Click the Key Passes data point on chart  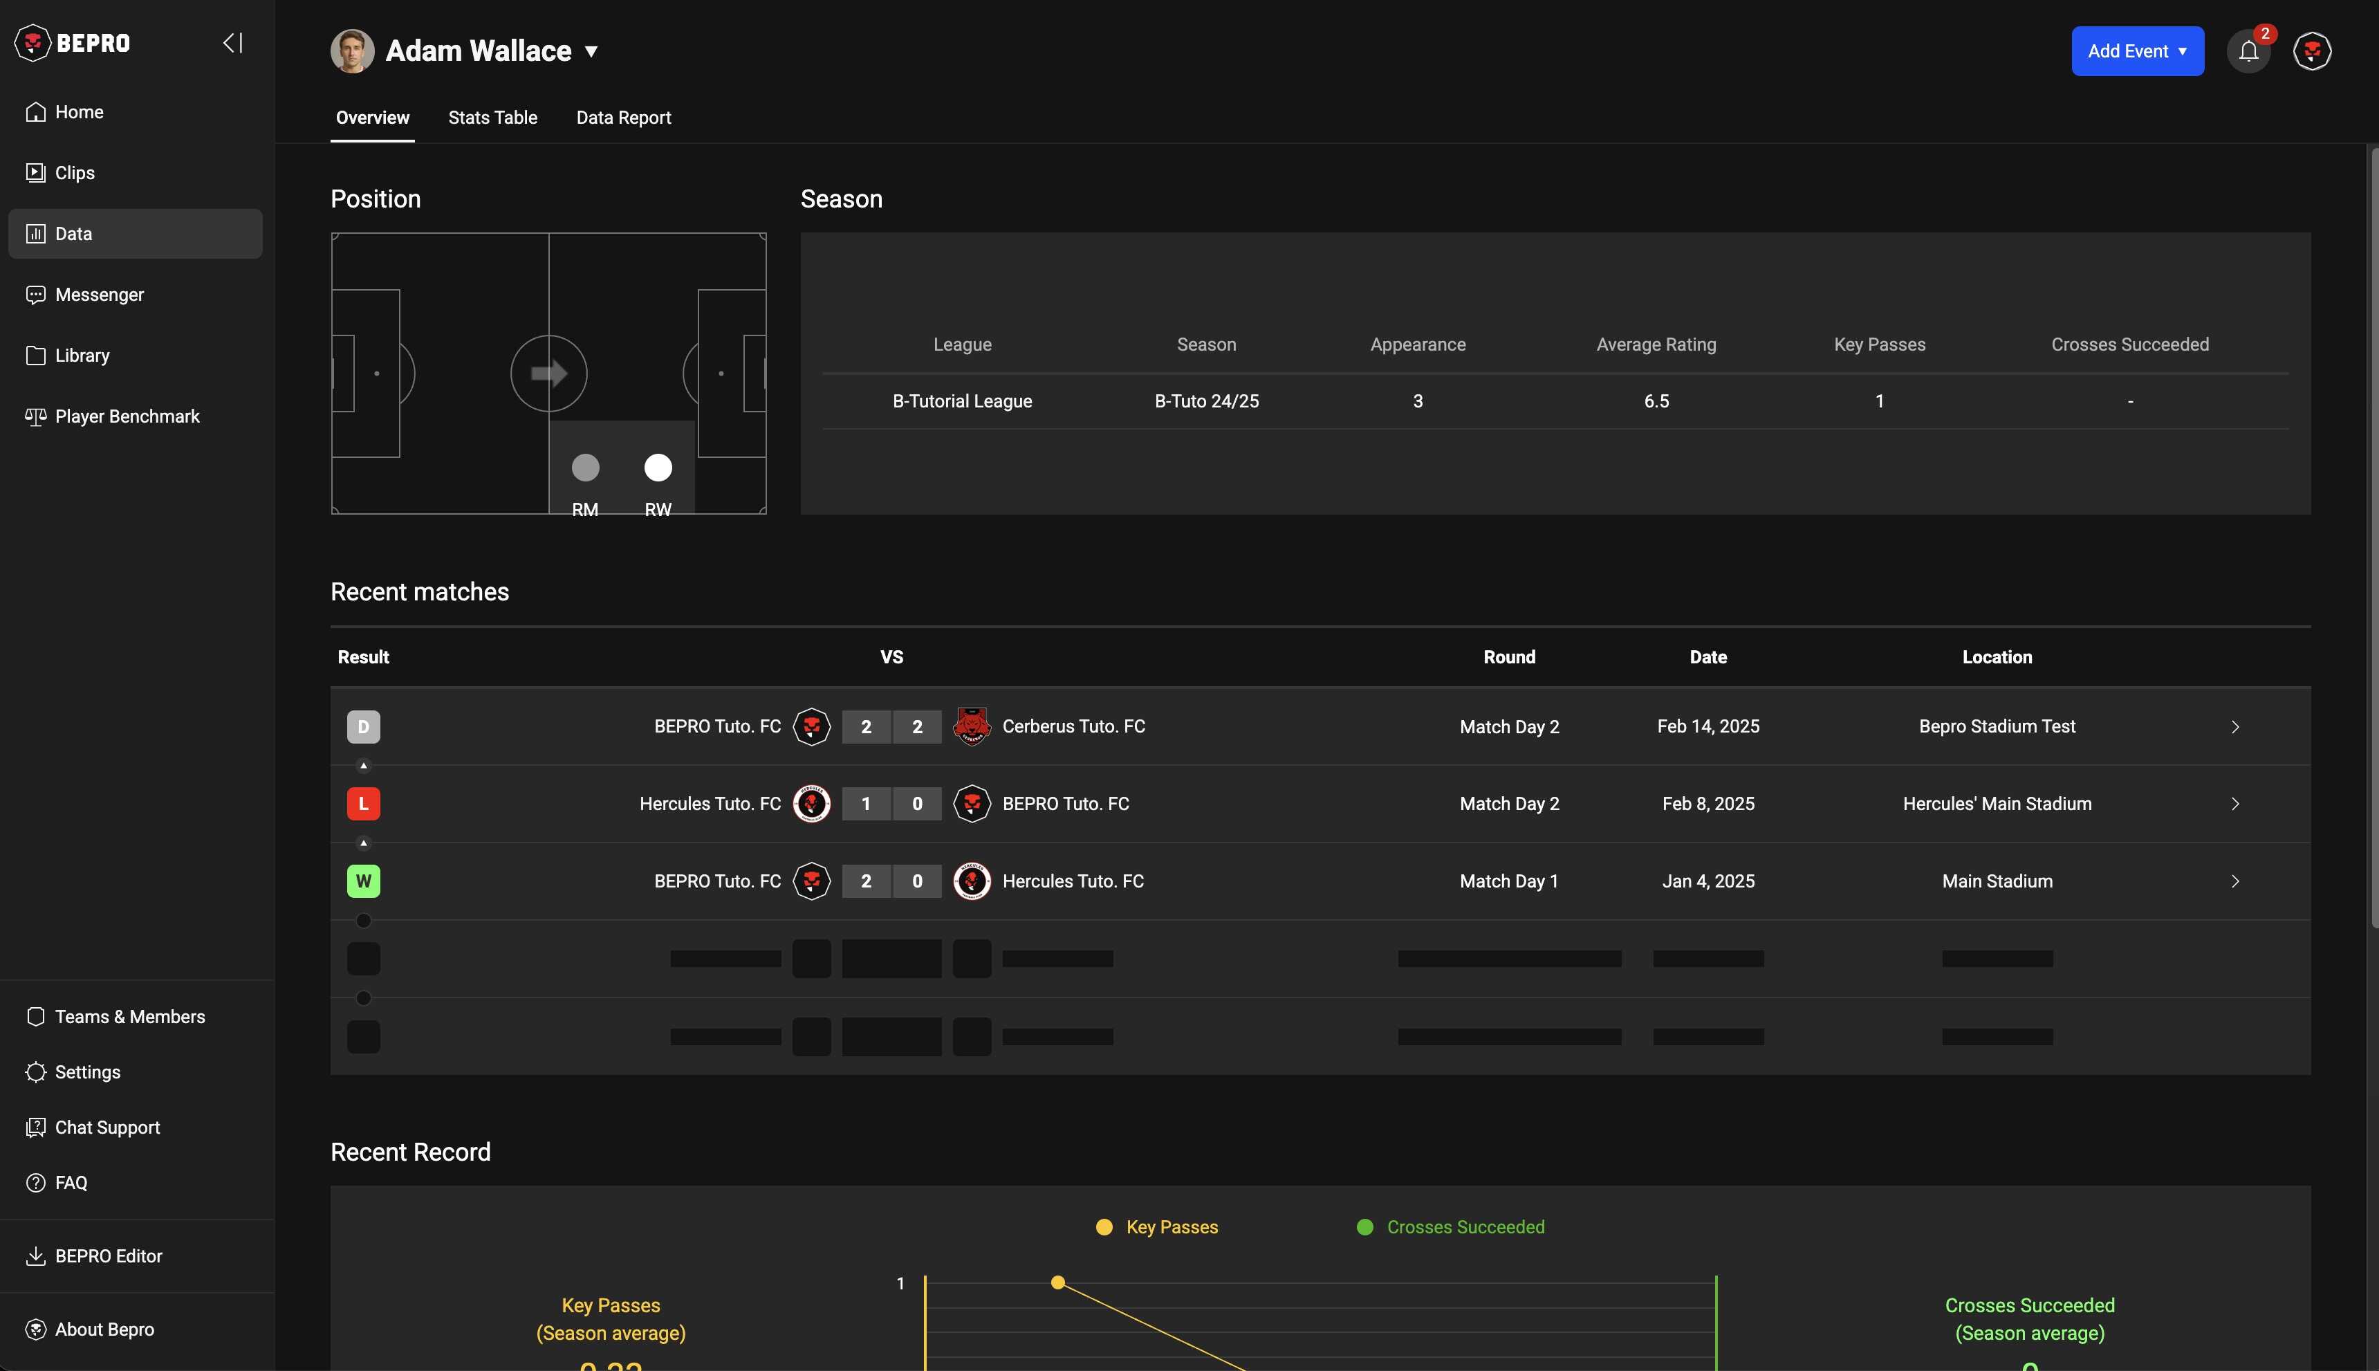click(x=1057, y=1282)
